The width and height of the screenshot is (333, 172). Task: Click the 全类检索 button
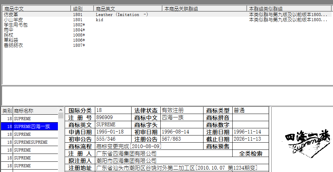[x=250, y=153]
